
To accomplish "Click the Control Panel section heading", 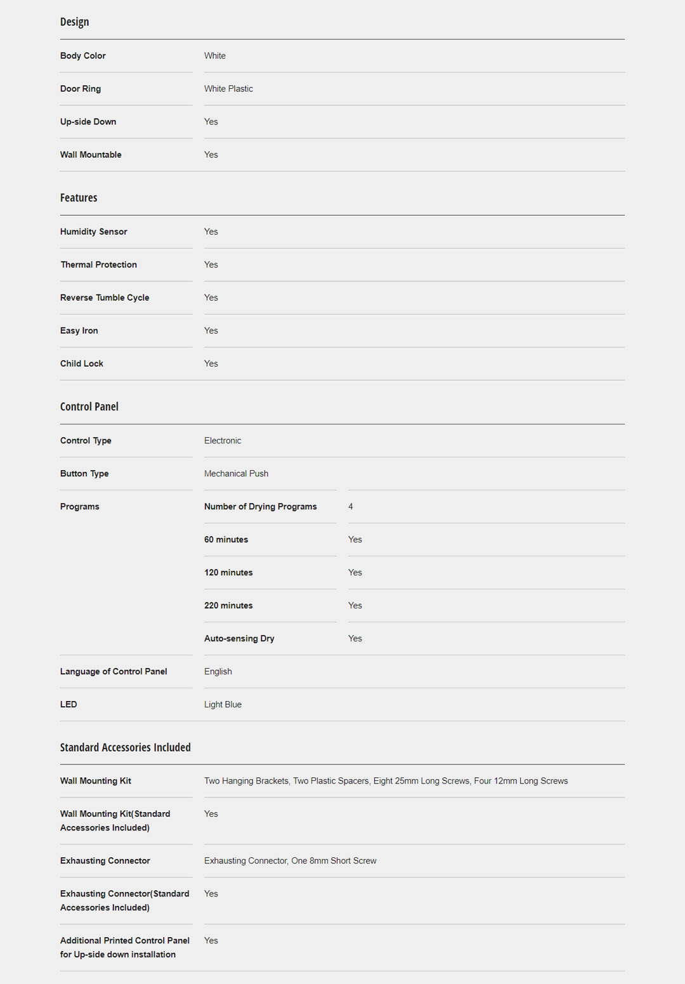I will (89, 407).
